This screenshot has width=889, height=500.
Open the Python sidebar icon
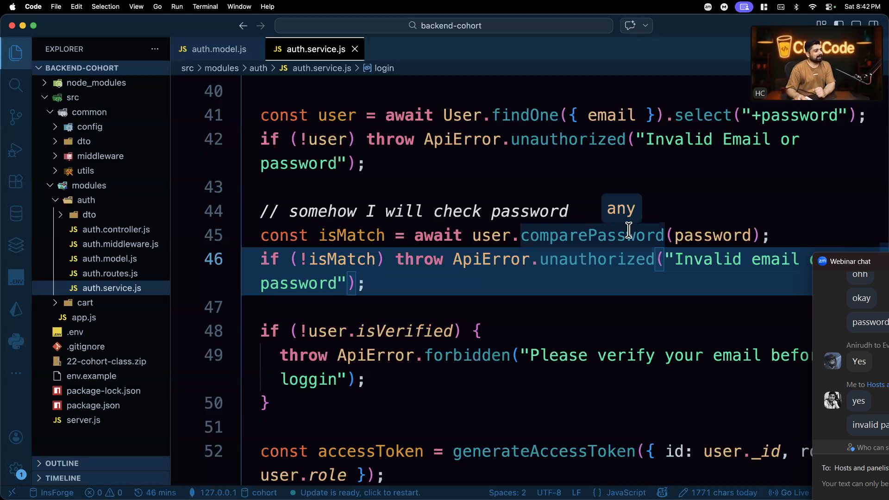tap(16, 342)
